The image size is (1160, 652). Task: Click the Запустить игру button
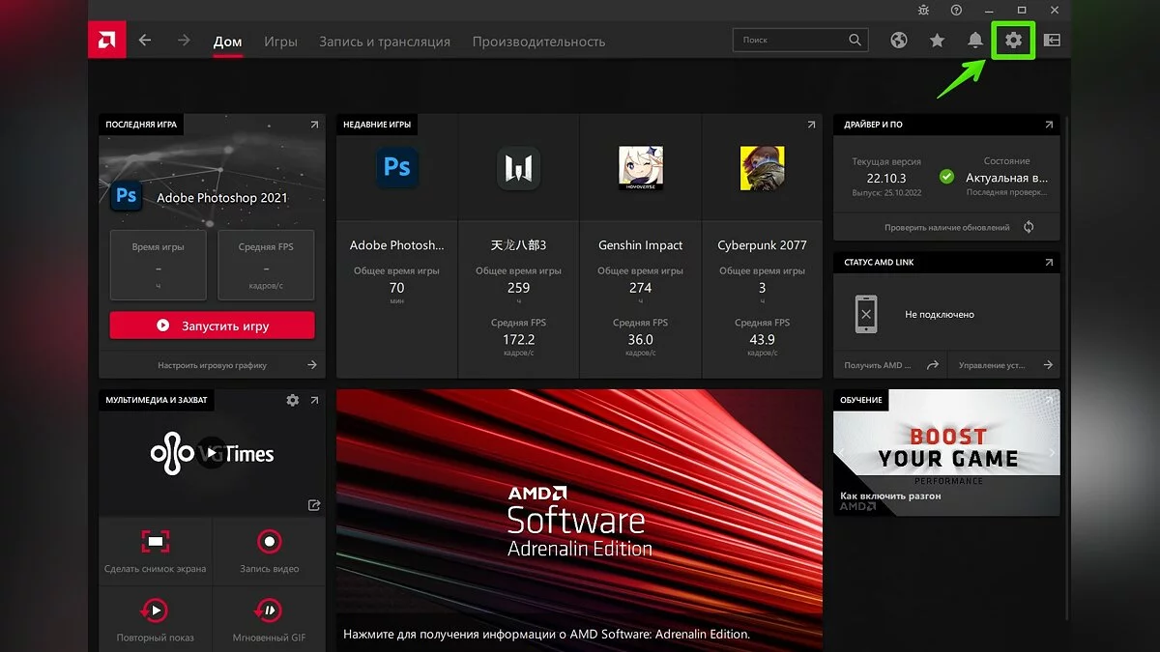[212, 326]
